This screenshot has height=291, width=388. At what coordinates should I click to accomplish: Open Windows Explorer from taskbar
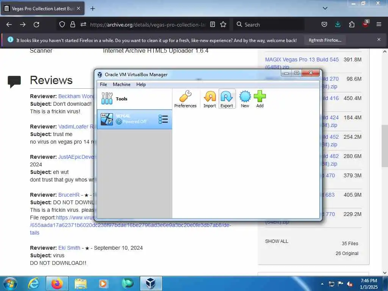81,283
